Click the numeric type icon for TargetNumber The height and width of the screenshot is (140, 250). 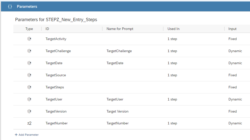coord(29,123)
